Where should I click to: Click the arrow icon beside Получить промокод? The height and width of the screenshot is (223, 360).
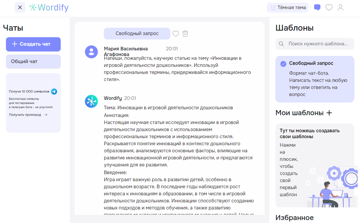pyautogui.click(x=46, y=115)
